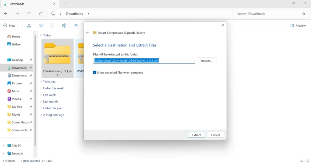Select Documents in the sidebar
The height and width of the screenshot is (163, 311).
[x=19, y=76]
